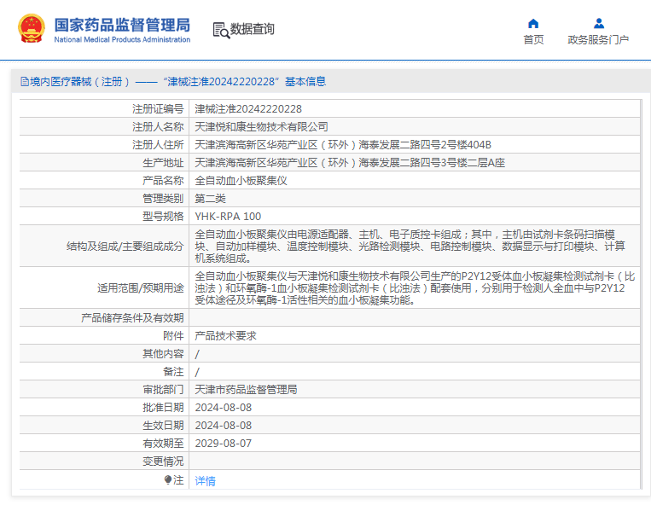
Task: Select 天津市药品监督管理局 value
Action: [x=247, y=389]
